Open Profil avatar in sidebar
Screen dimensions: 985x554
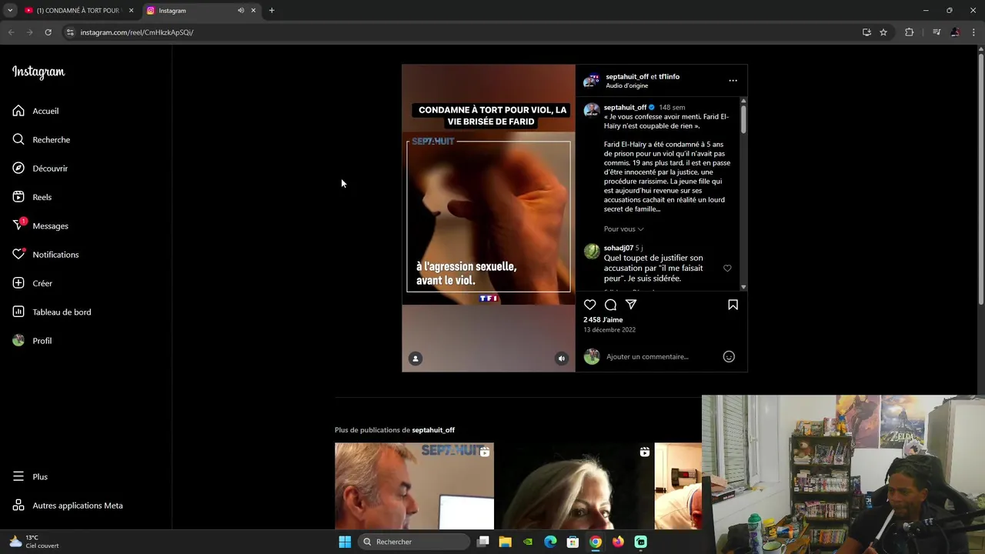coord(18,341)
